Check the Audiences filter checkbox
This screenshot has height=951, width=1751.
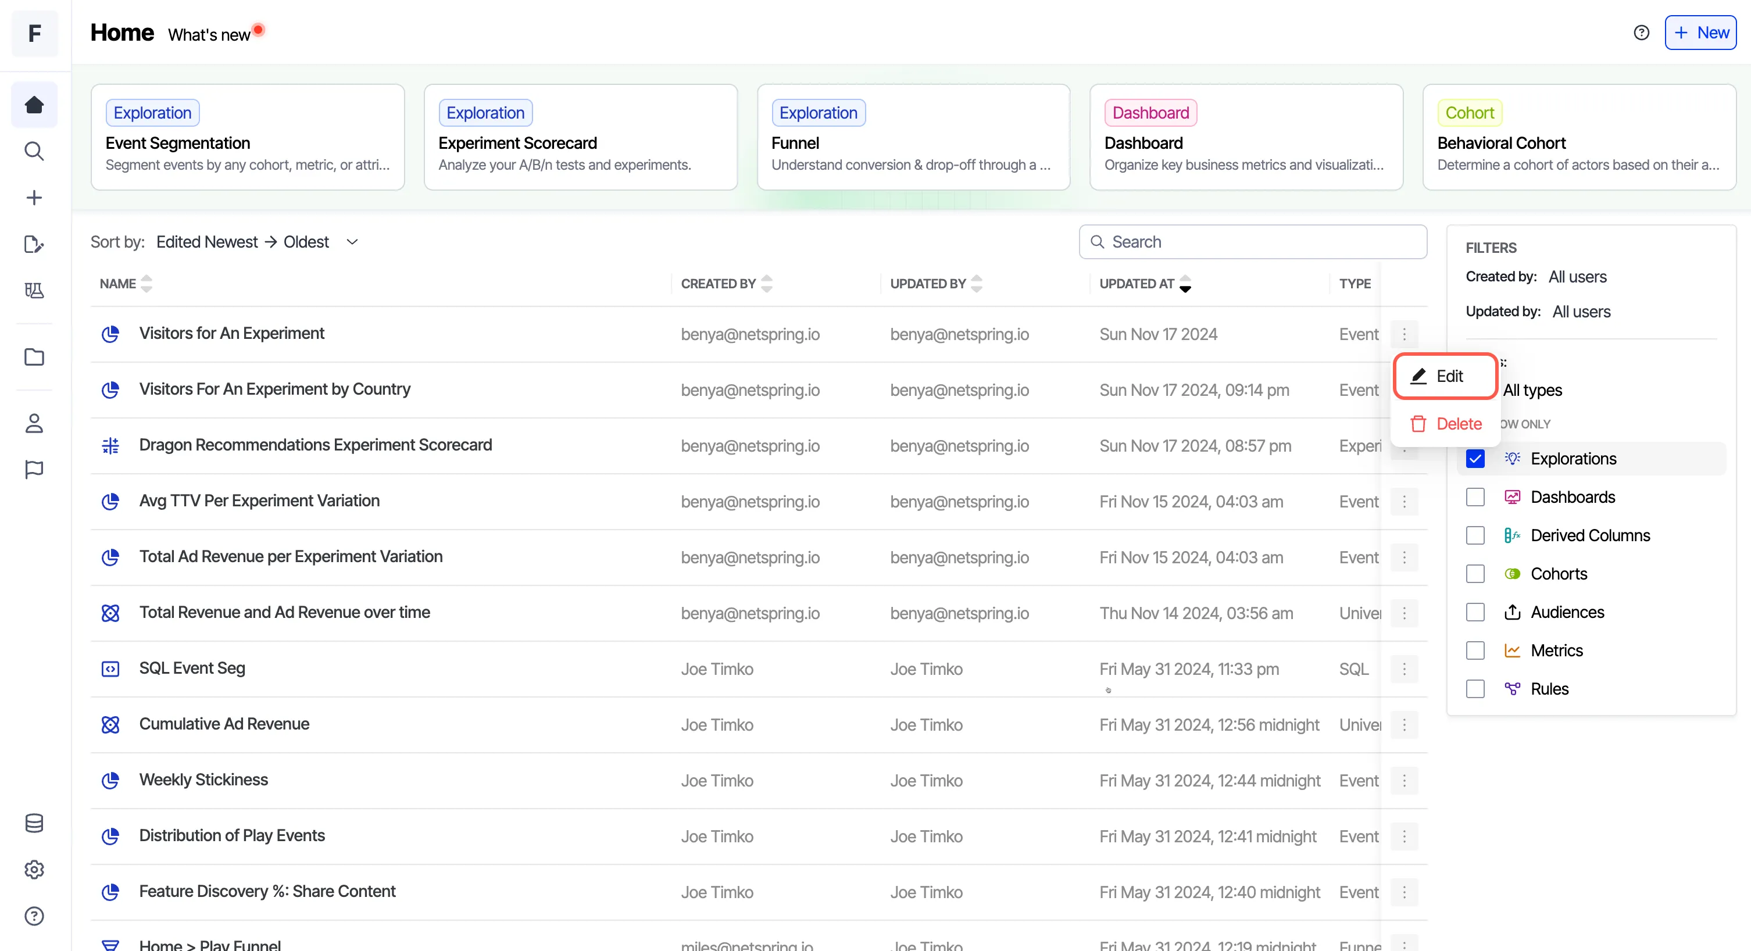(1475, 613)
